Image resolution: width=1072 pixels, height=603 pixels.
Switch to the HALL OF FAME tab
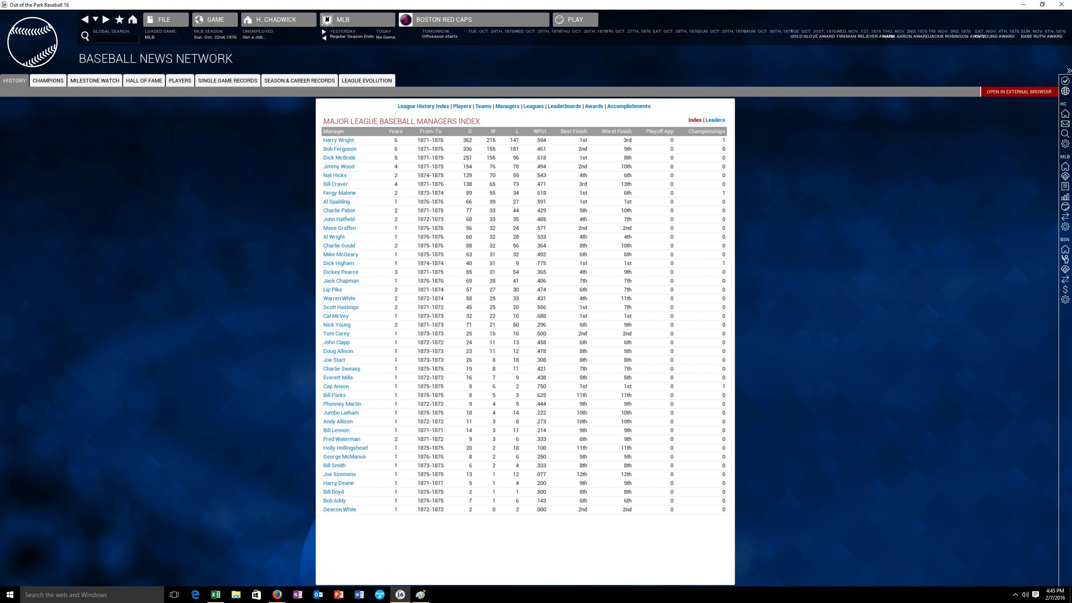coord(144,80)
